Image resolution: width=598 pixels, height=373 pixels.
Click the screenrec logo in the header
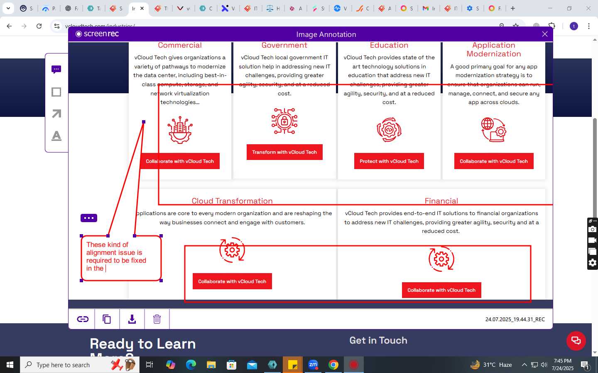coord(97,34)
